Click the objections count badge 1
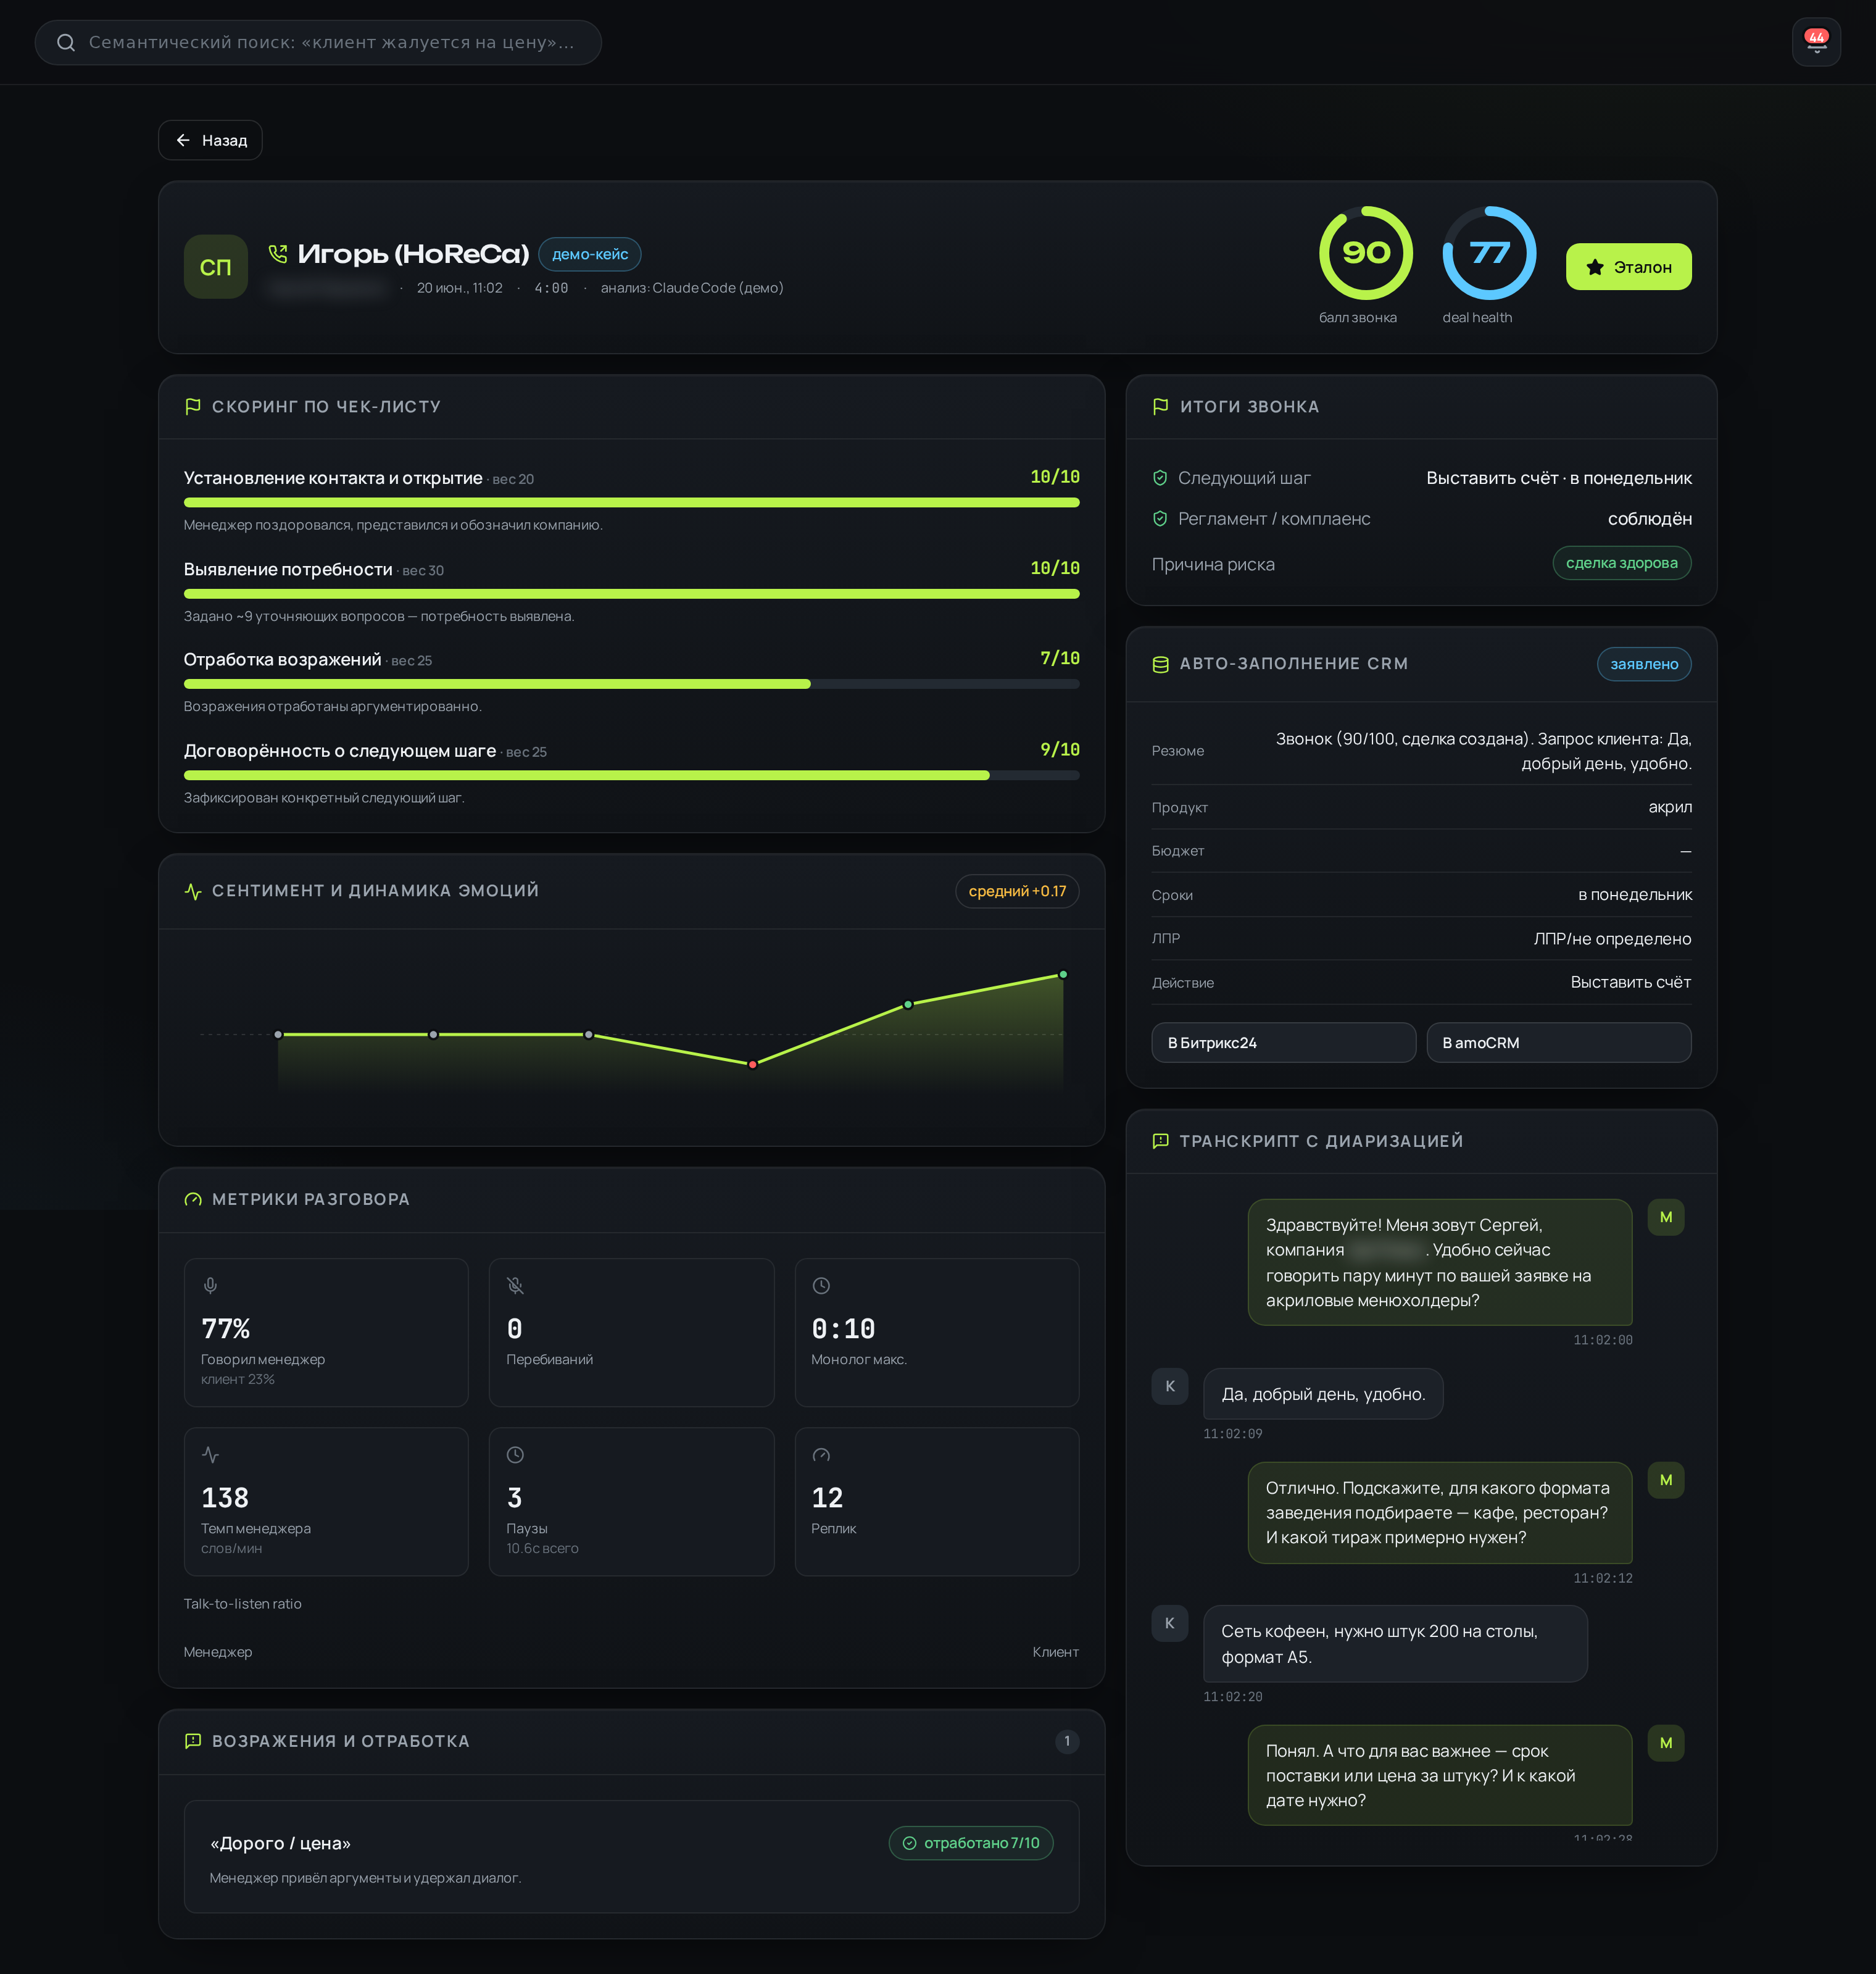Viewport: 1876px width, 1974px height. pos(1067,1741)
